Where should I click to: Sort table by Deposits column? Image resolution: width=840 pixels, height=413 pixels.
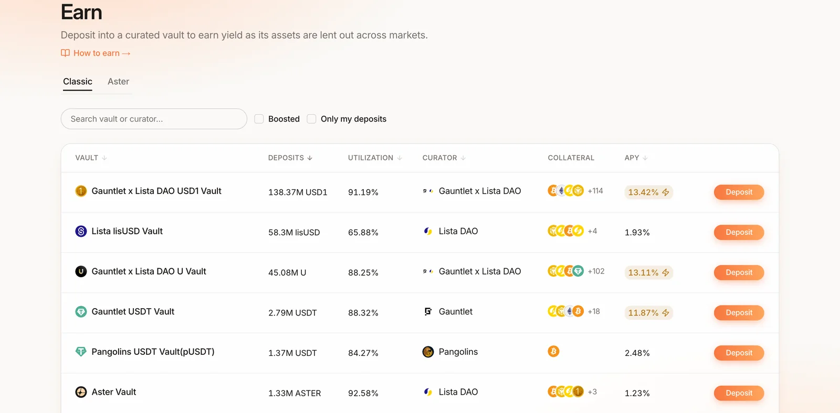(290, 158)
